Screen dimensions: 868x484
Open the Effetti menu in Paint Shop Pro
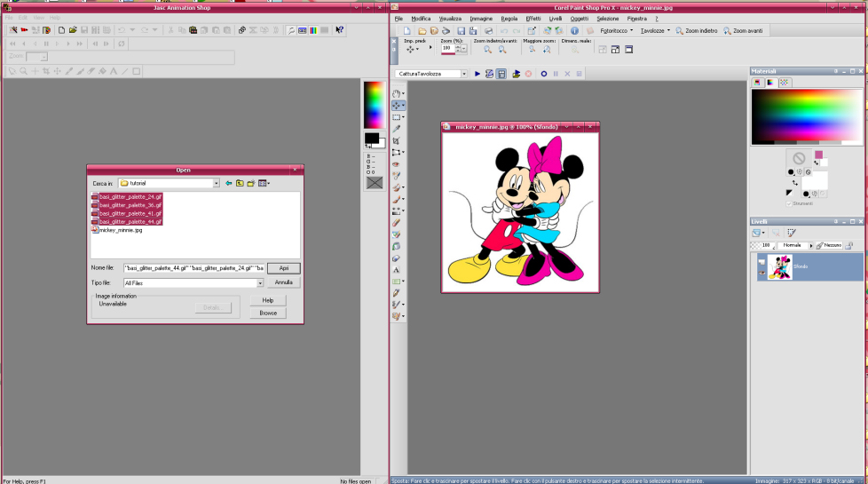(x=533, y=19)
